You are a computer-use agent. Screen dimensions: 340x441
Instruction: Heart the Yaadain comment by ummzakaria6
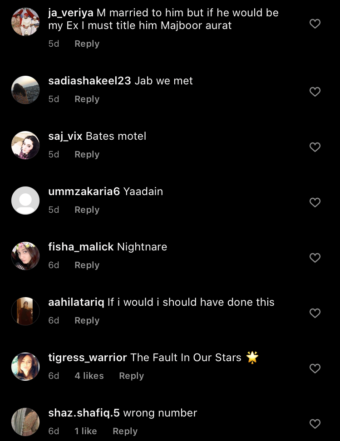click(315, 202)
